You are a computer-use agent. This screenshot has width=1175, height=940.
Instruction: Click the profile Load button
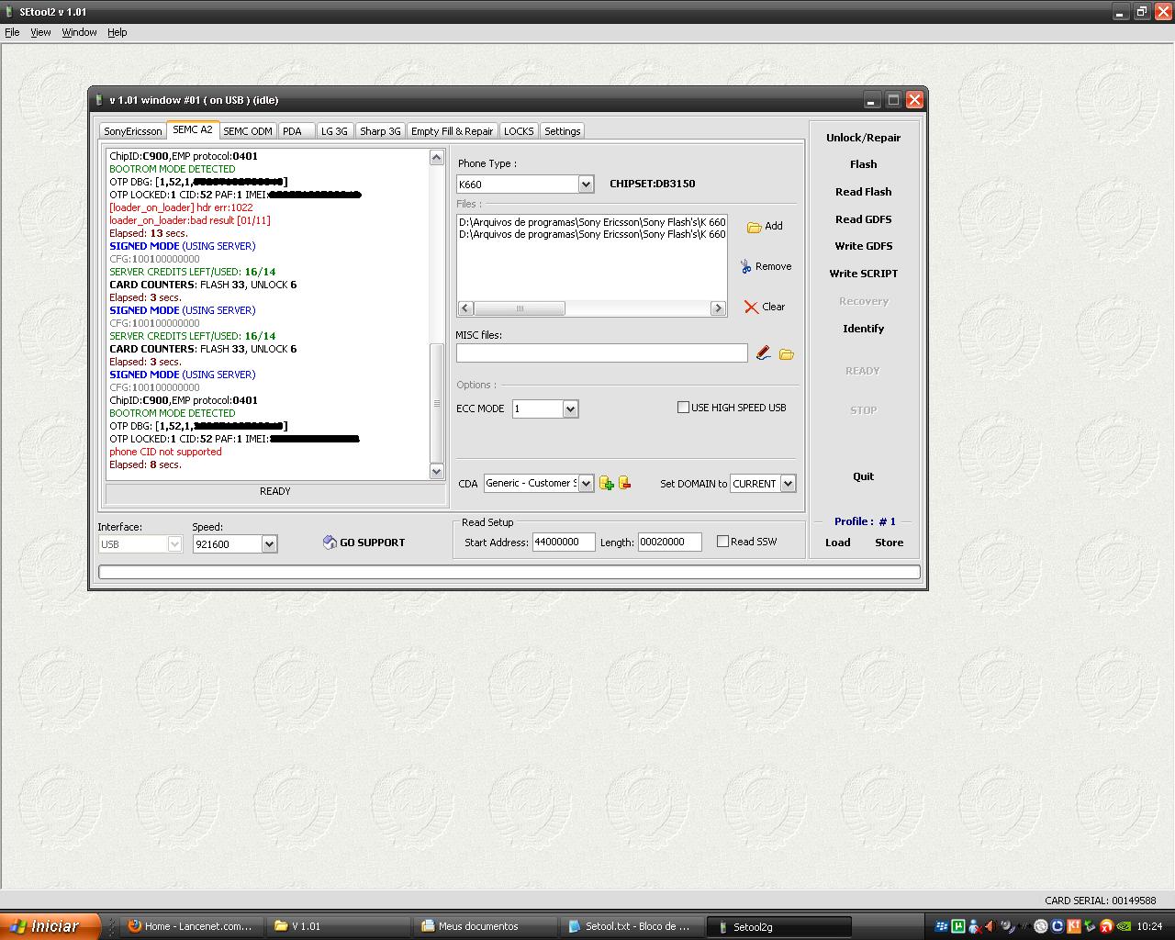[x=837, y=543]
